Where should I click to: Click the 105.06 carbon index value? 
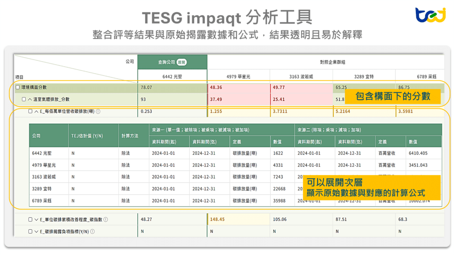click(280, 220)
